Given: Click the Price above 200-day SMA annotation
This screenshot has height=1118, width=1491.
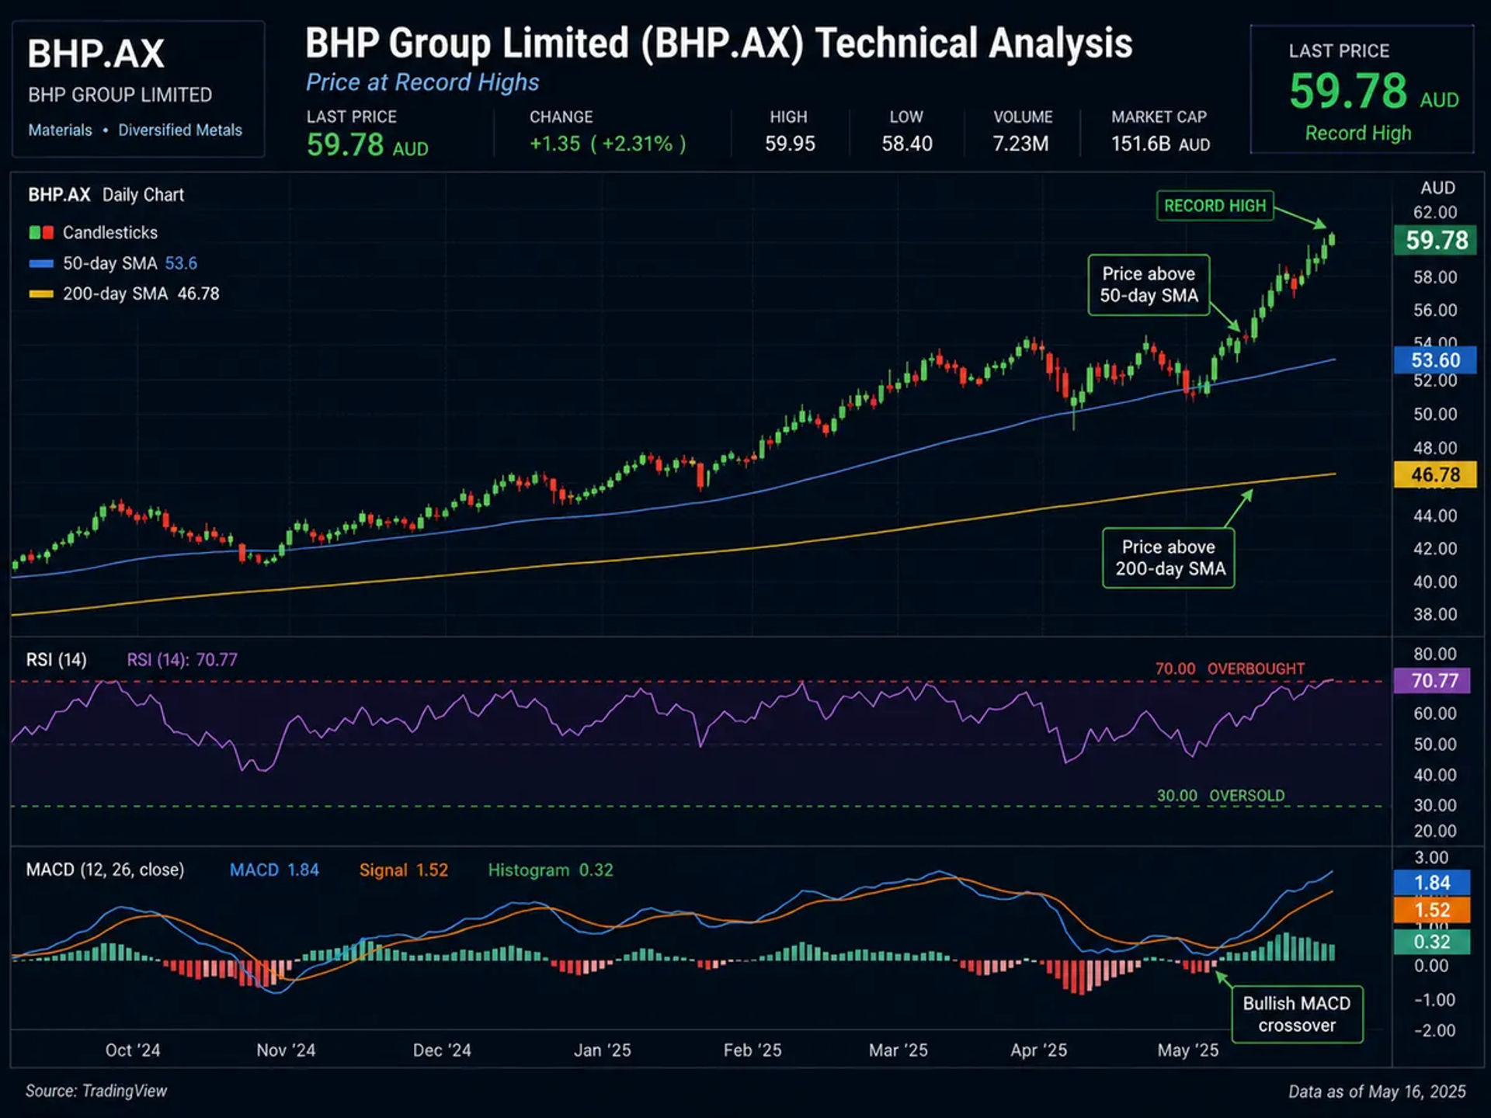Looking at the screenshot, I should (1169, 558).
